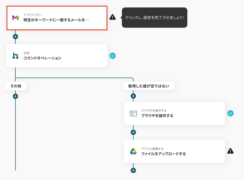The width and height of the screenshot is (244, 180).
Task: Click the browser window icon
Action: (133, 113)
